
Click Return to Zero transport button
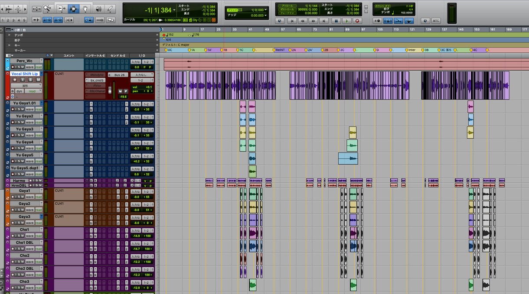pyautogui.click(x=292, y=21)
